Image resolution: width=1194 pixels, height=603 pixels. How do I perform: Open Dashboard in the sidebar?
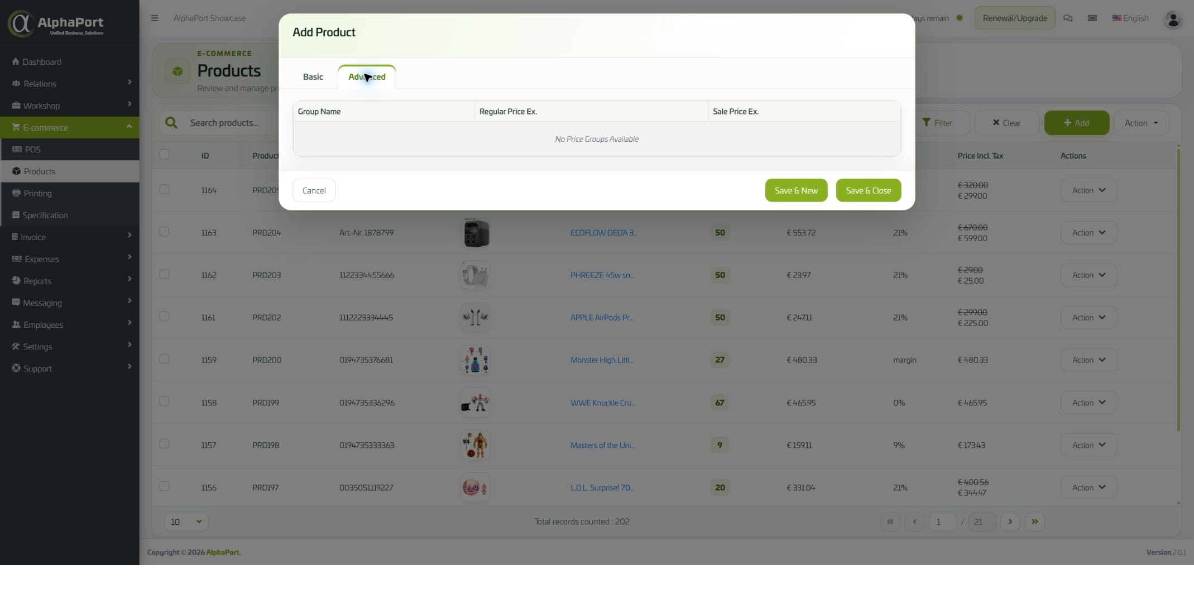pos(70,61)
